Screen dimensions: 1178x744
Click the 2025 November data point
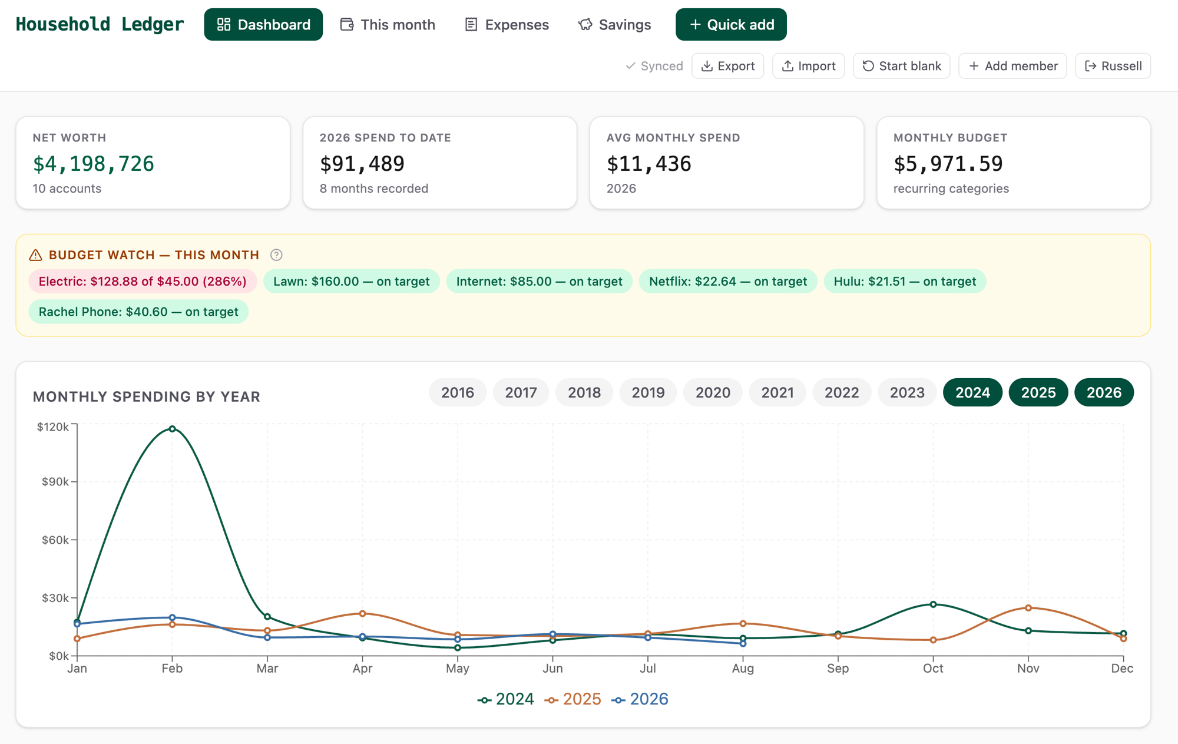click(1028, 608)
